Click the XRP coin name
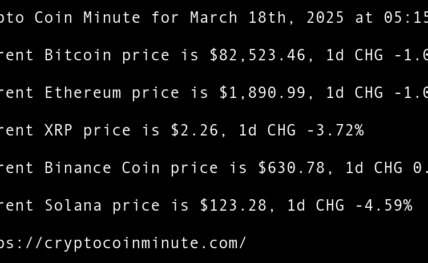 tap(59, 130)
